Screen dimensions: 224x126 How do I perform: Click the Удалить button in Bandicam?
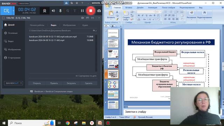(89, 83)
